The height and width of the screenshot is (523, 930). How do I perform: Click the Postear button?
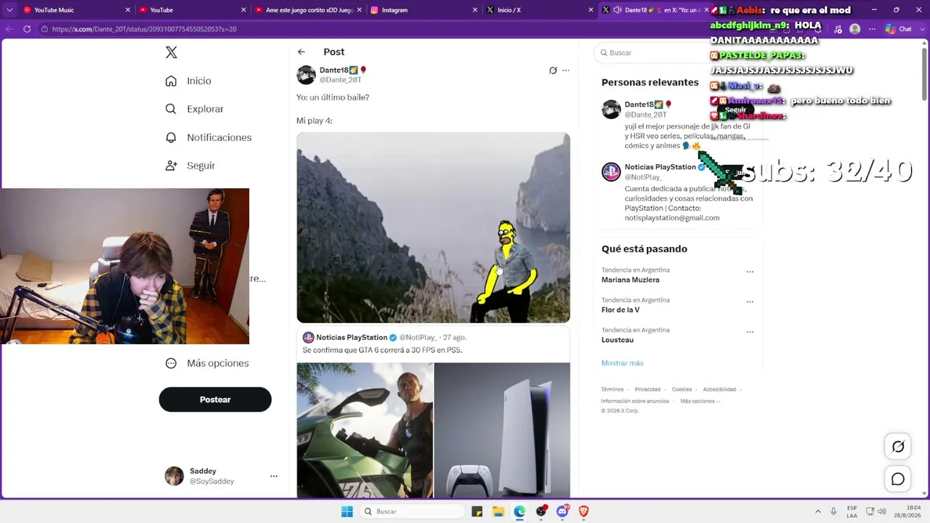point(215,400)
